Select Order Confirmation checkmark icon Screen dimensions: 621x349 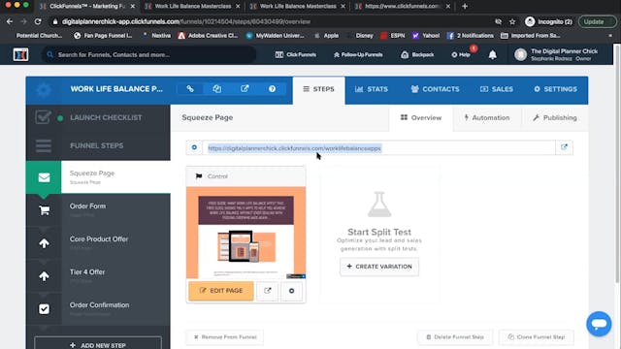(x=44, y=308)
